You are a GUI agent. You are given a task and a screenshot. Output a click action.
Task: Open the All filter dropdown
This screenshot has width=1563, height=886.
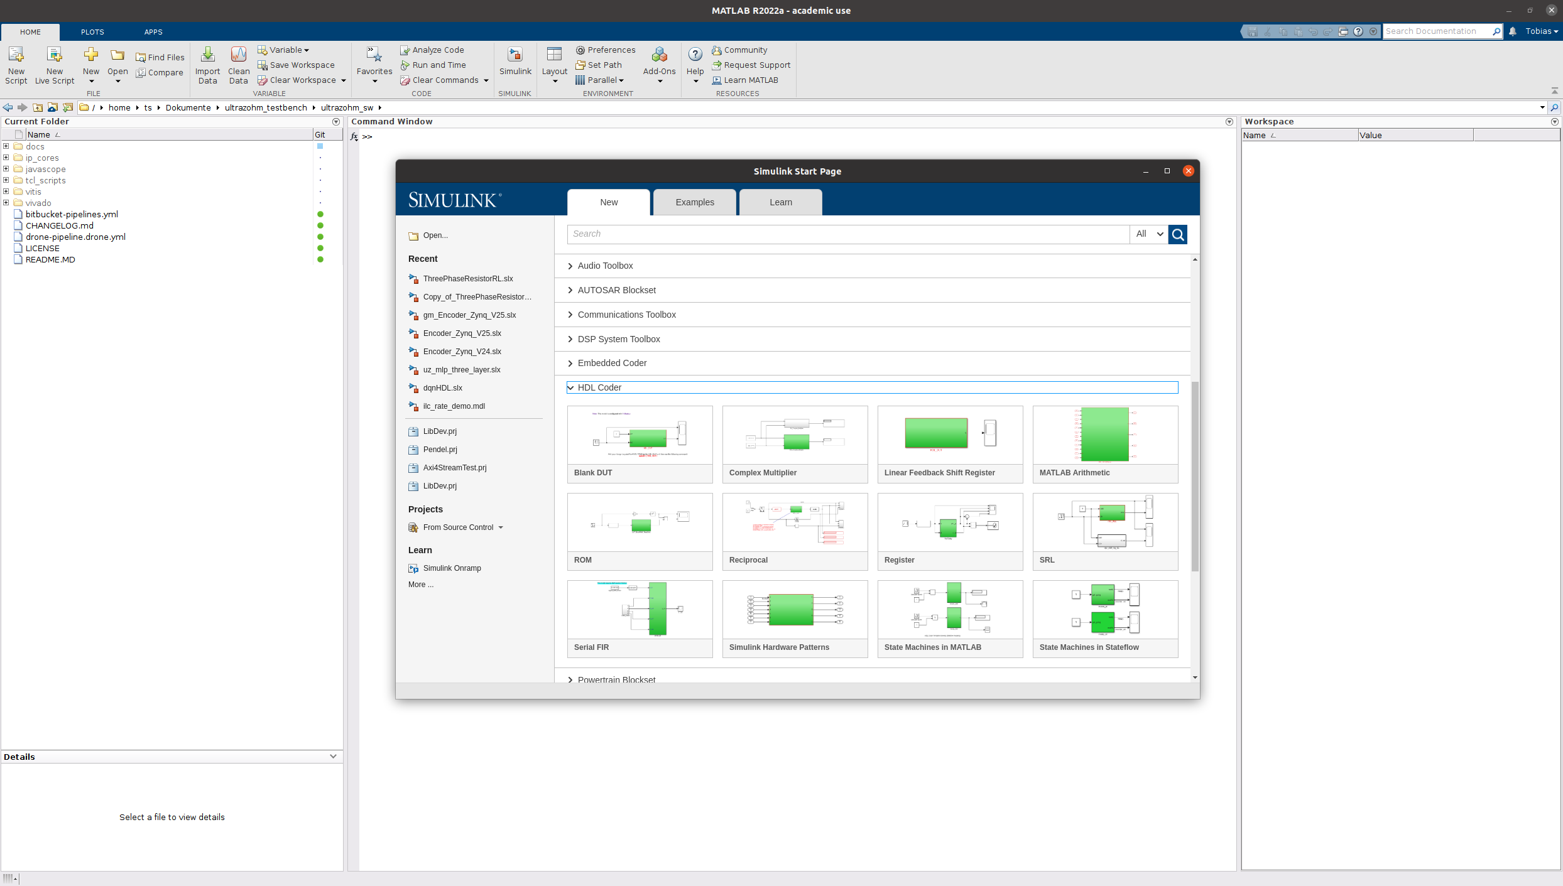(1149, 234)
